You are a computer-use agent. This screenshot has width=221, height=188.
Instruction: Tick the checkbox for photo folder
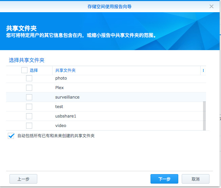[29, 78]
